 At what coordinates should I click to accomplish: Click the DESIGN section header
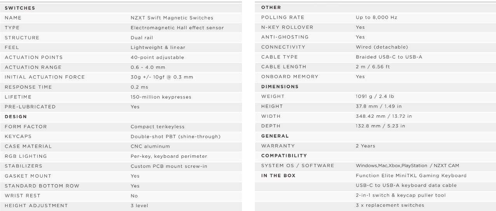coord(15,117)
